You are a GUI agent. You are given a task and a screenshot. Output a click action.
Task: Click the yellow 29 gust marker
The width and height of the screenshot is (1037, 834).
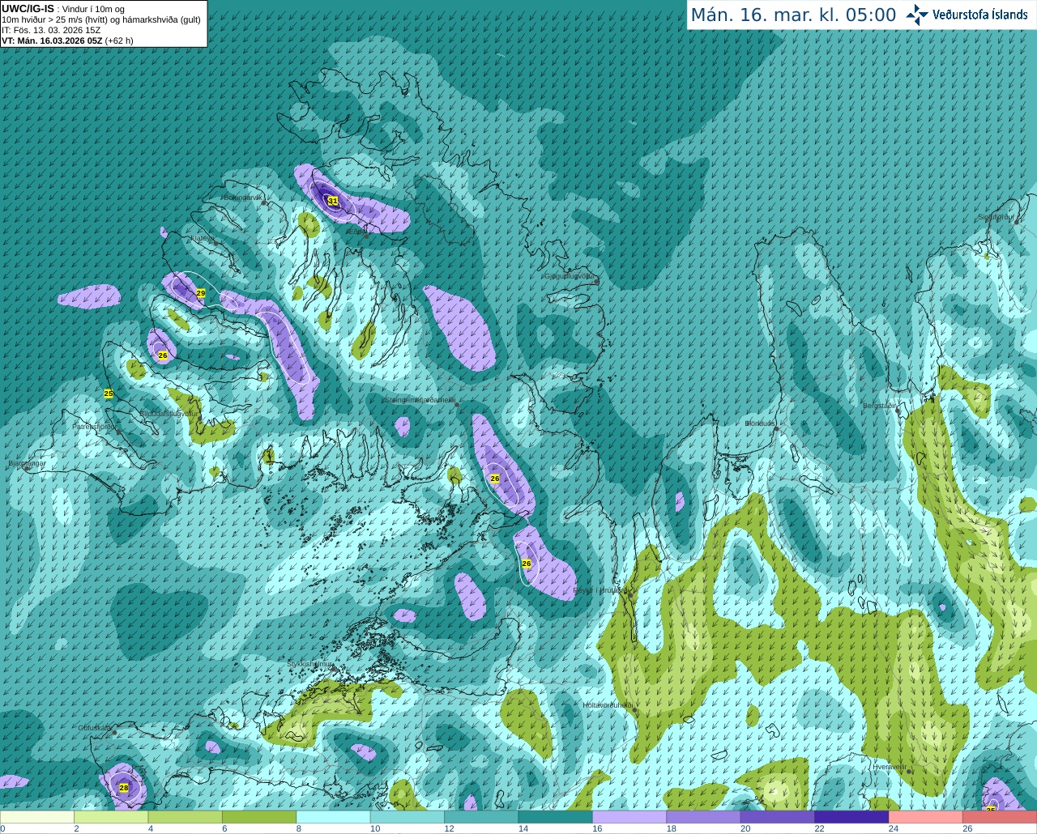pos(201,293)
